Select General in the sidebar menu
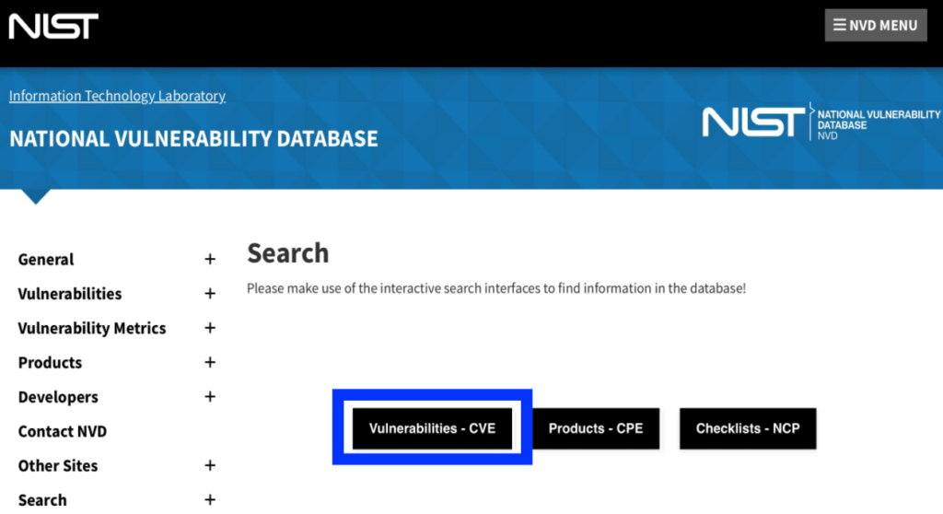Screen dimensions: 943x514 pyautogui.click(x=46, y=260)
